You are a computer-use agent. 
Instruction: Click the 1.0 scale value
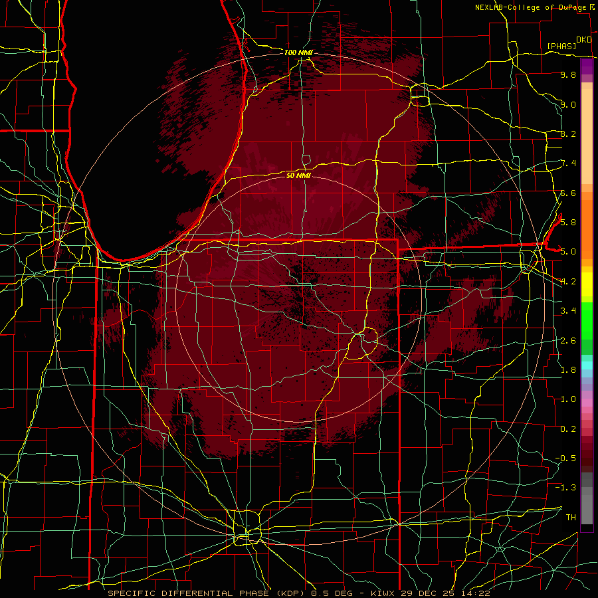point(568,399)
